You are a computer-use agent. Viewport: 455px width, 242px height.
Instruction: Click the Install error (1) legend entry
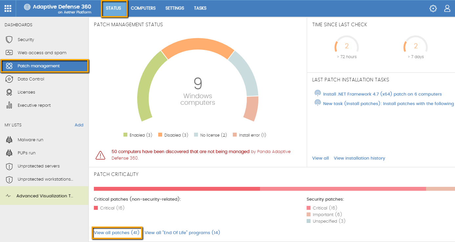(249, 135)
